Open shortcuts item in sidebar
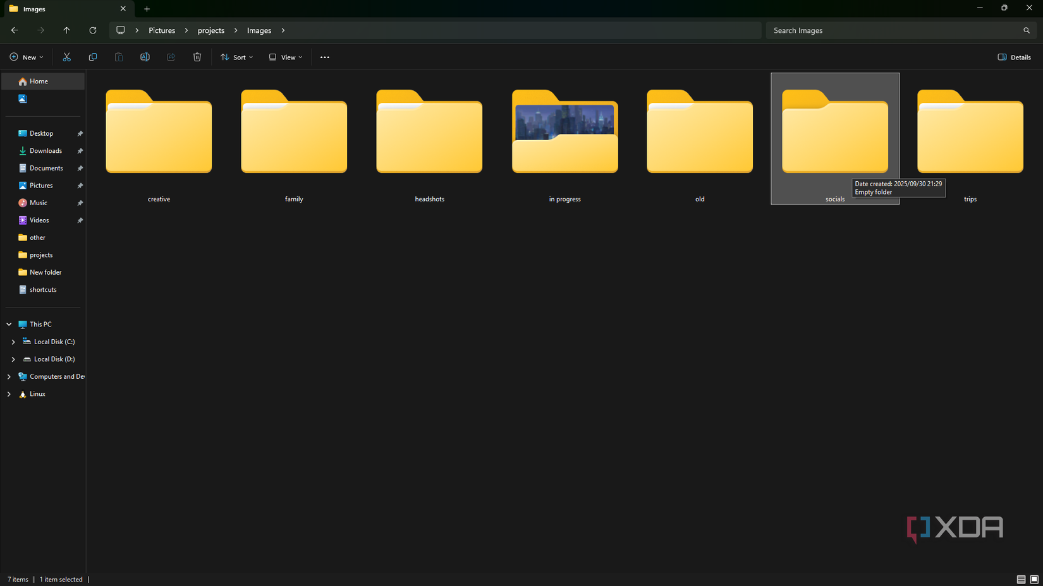1043x586 pixels. [x=43, y=290]
